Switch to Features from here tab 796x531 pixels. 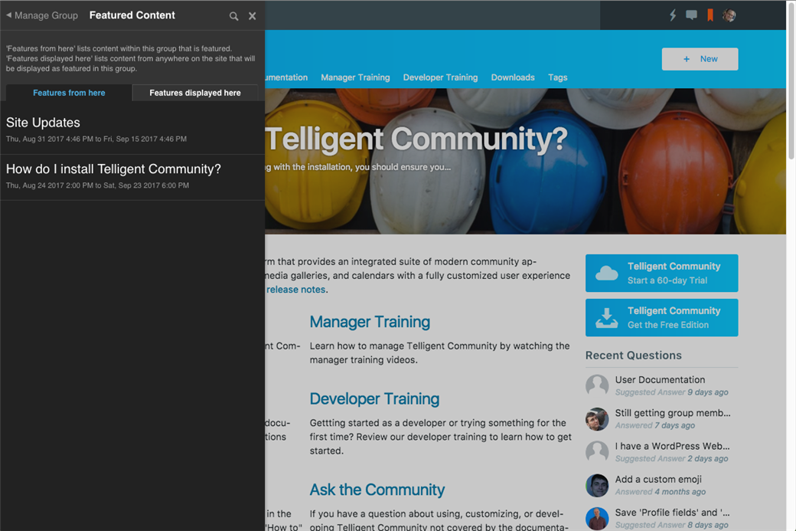(69, 93)
